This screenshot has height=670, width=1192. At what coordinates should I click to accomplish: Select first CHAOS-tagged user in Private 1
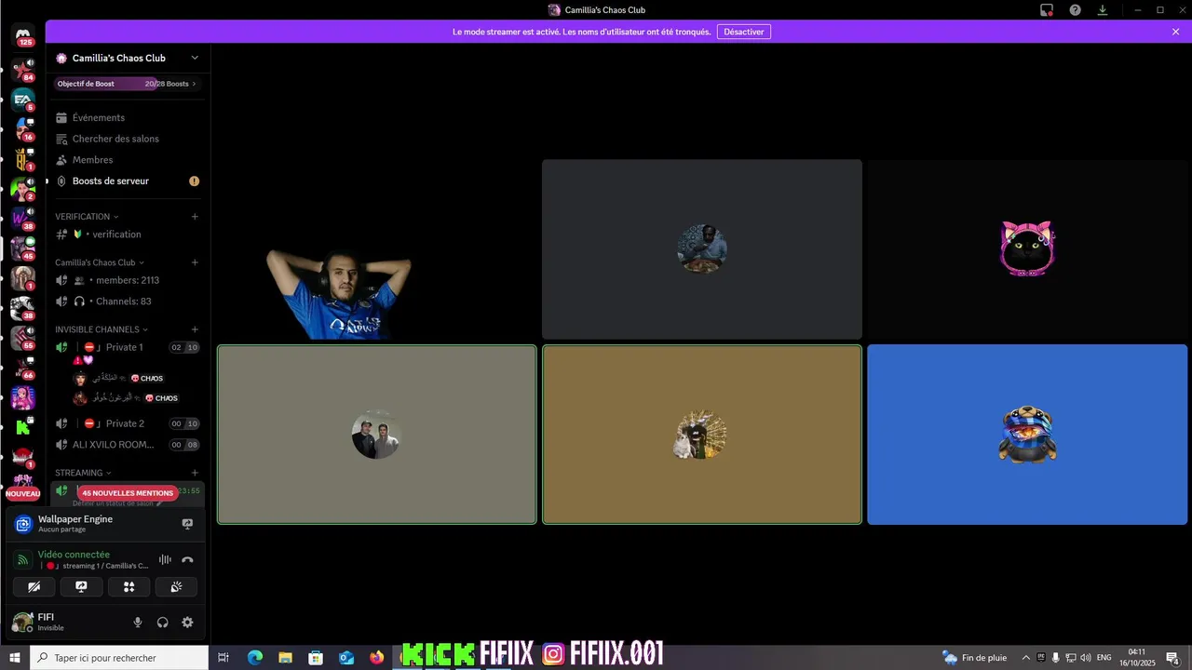[x=128, y=378]
